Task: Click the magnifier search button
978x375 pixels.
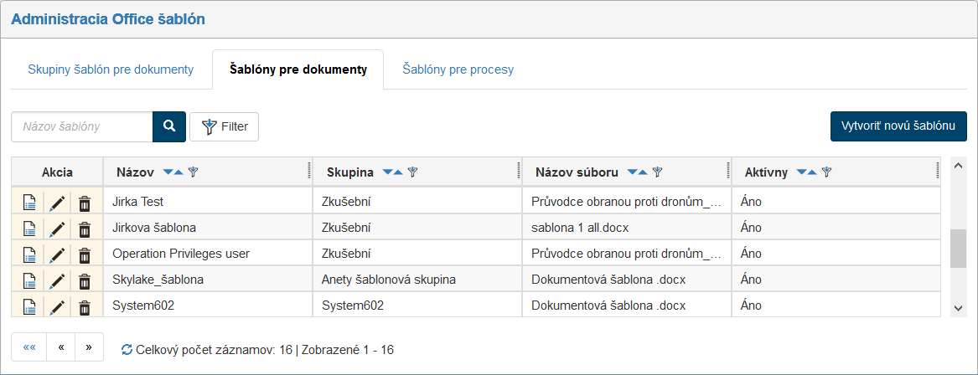Action: pyautogui.click(x=168, y=126)
